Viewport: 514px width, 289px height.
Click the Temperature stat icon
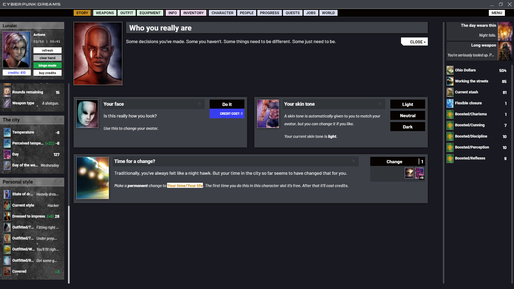point(6,132)
